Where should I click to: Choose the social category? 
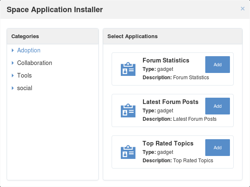click(x=25, y=88)
